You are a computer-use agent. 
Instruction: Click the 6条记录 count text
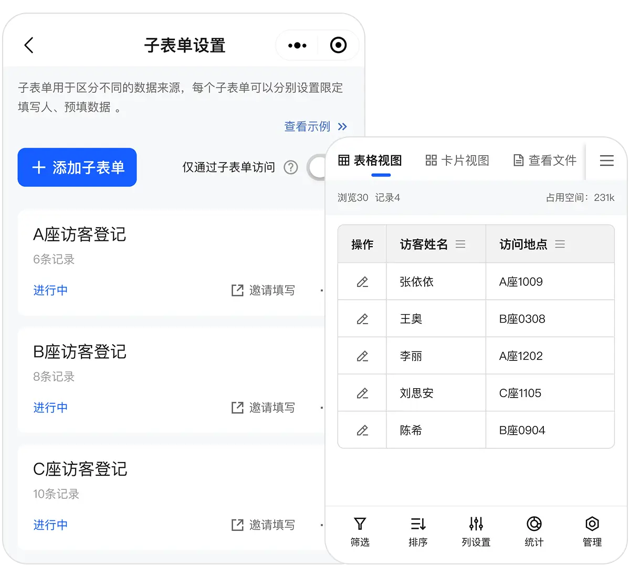[54, 259]
